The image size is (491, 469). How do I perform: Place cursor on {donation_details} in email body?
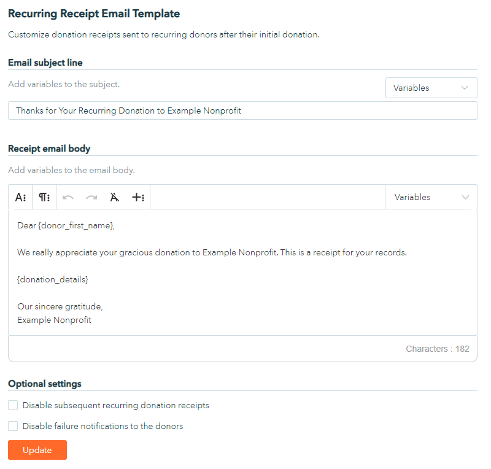click(53, 279)
